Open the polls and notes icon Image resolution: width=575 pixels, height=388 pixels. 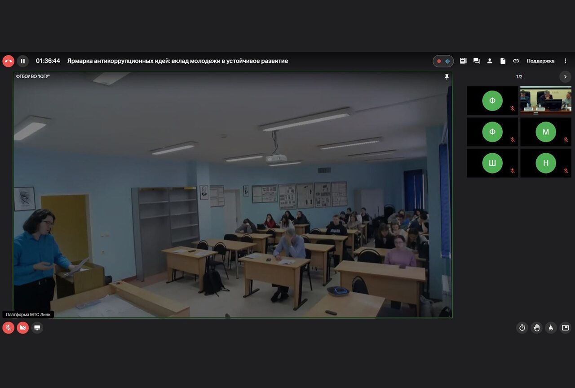point(463,61)
